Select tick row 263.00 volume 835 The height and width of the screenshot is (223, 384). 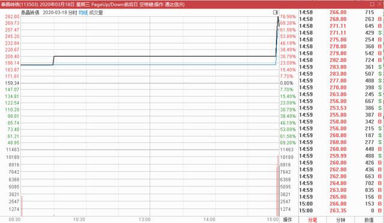tap(341, 190)
